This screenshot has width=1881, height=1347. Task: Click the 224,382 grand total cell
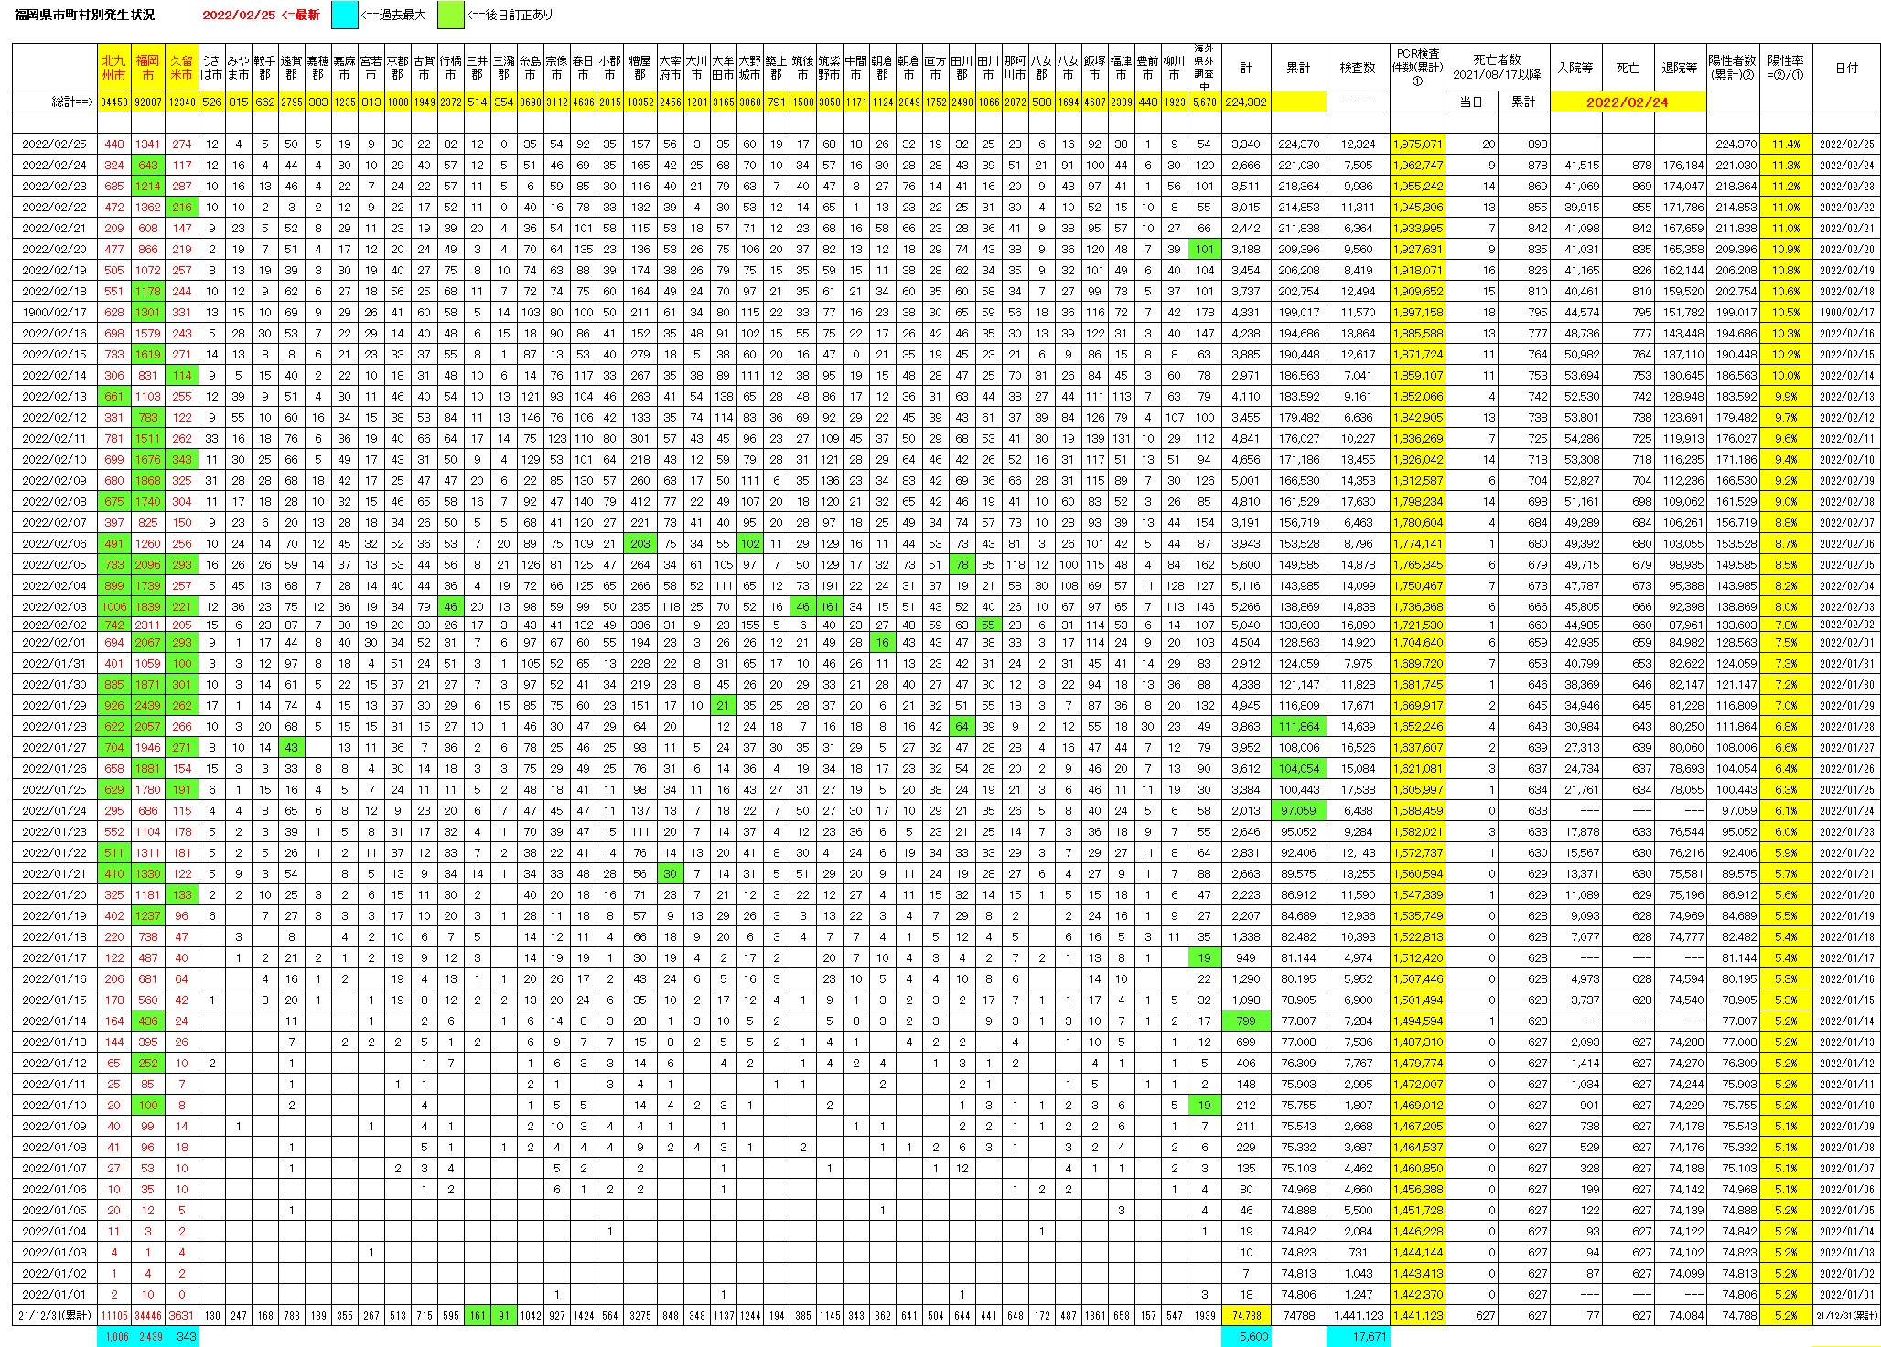pyautogui.click(x=1246, y=102)
